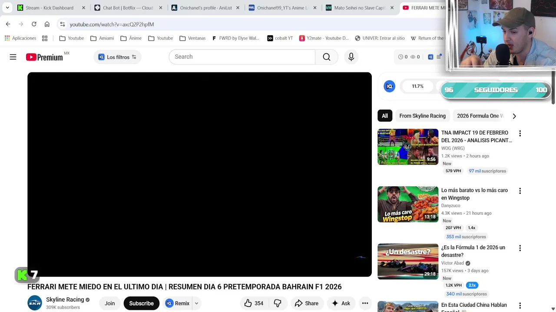Select the All filter chip
This screenshot has height=312, width=556.
pos(385,116)
